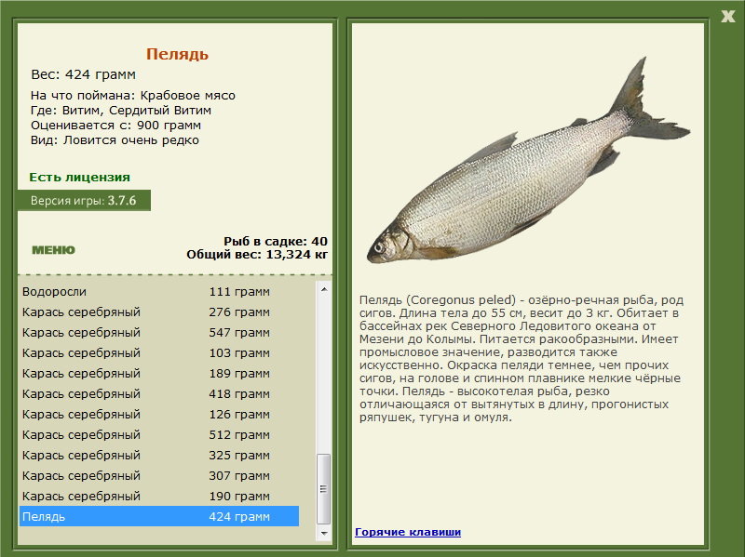Select the Карась серебряный 190 грамм row
The height and width of the screenshot is (557, 745).
(x=159, y=496)
